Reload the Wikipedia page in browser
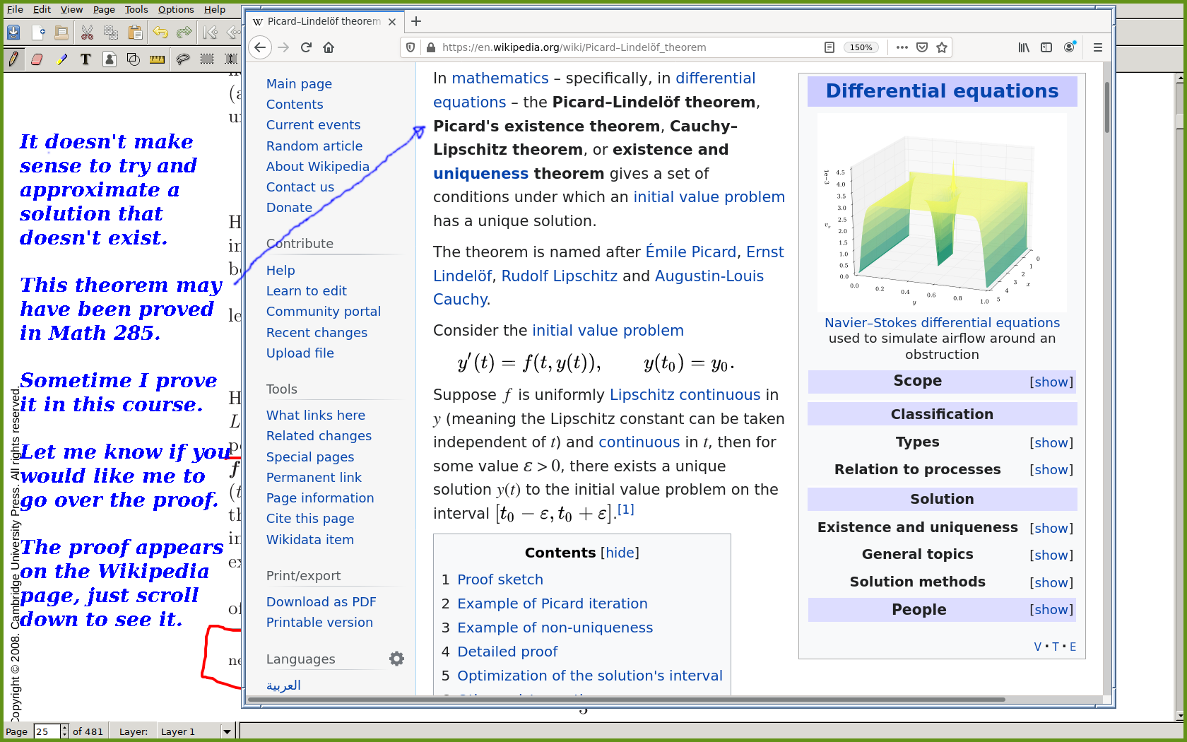Viewport: 1187px width, 742px height. [x=306, y=47]
